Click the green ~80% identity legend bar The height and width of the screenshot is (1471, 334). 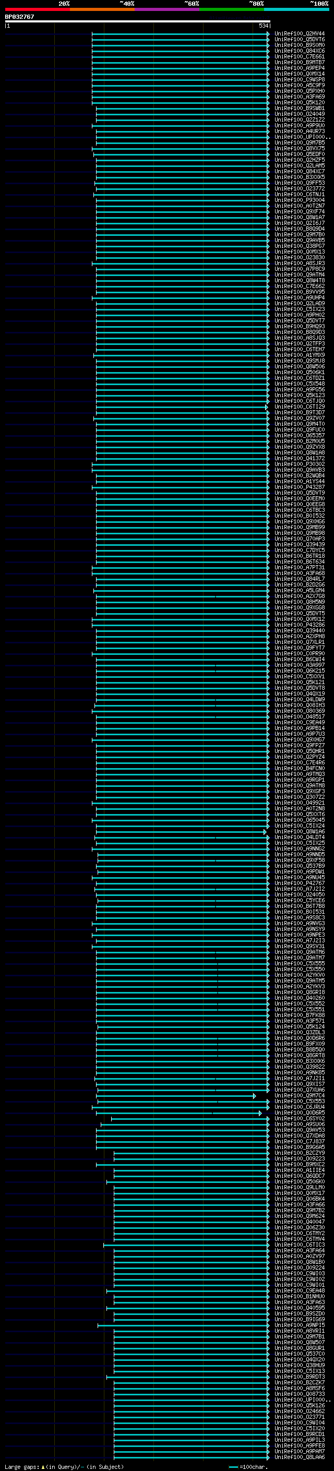tap(232, 9)
